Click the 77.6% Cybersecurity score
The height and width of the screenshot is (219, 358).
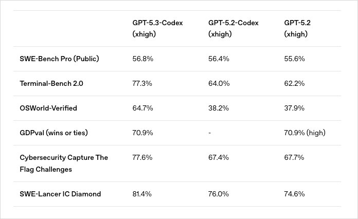pos(142,157)
